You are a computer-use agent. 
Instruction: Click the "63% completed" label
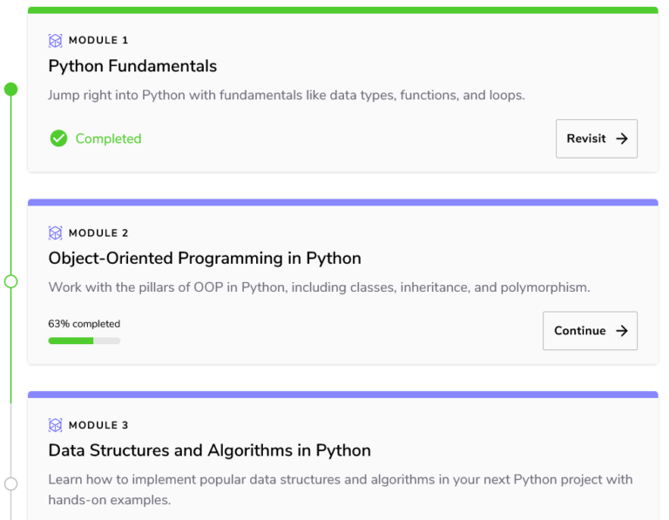(x=84, y=324)
